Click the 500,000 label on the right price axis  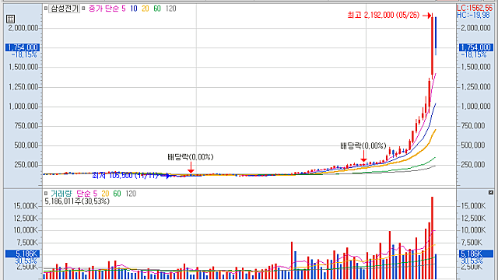point(473,145)
